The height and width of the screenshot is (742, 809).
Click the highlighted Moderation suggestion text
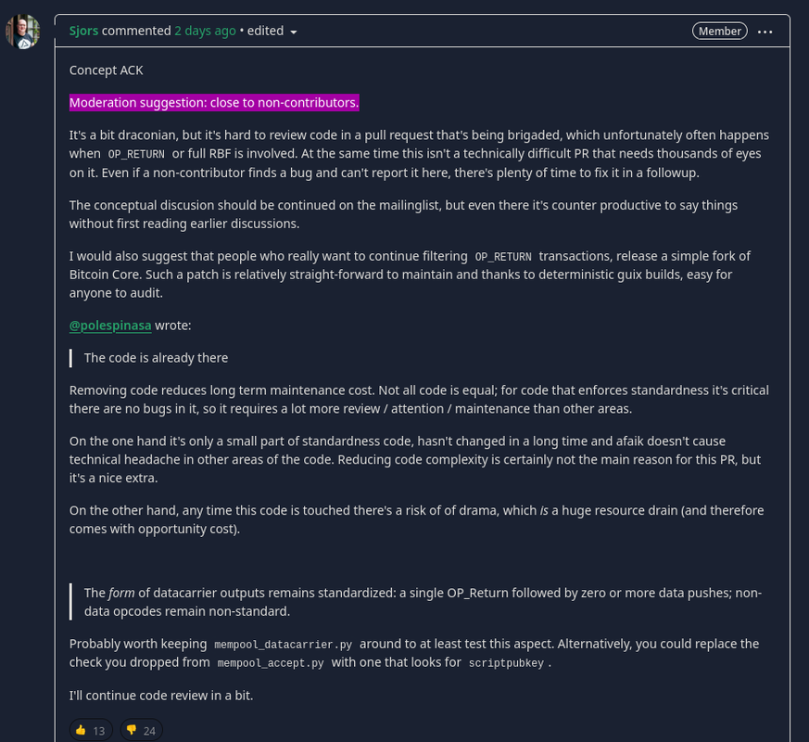[214, 102]
